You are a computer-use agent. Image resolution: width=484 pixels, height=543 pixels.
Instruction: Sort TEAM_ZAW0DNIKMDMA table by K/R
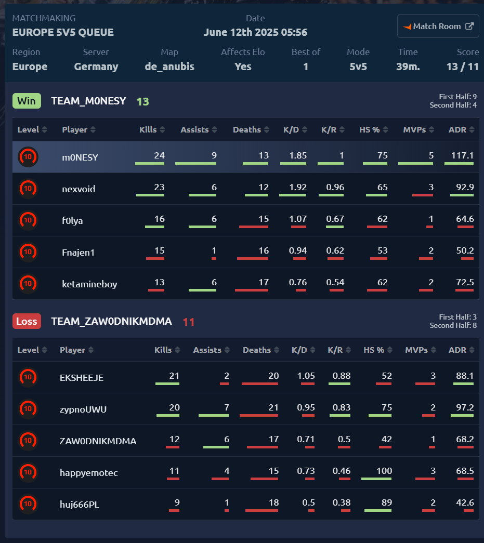[339, 350]
